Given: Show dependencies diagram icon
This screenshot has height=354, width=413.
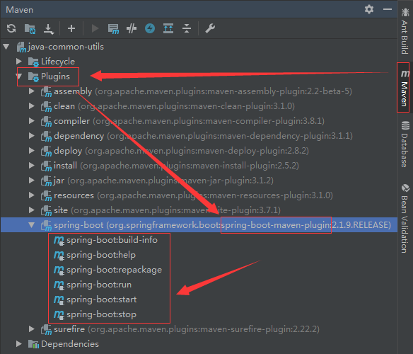Looking at the screenshot, I should pos(168,28).
